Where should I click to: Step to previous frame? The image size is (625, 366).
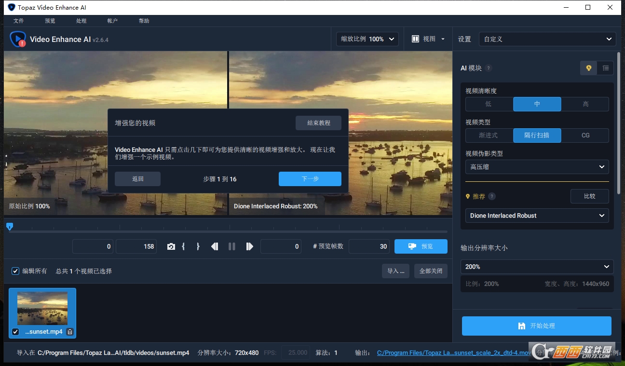[215, 246]
